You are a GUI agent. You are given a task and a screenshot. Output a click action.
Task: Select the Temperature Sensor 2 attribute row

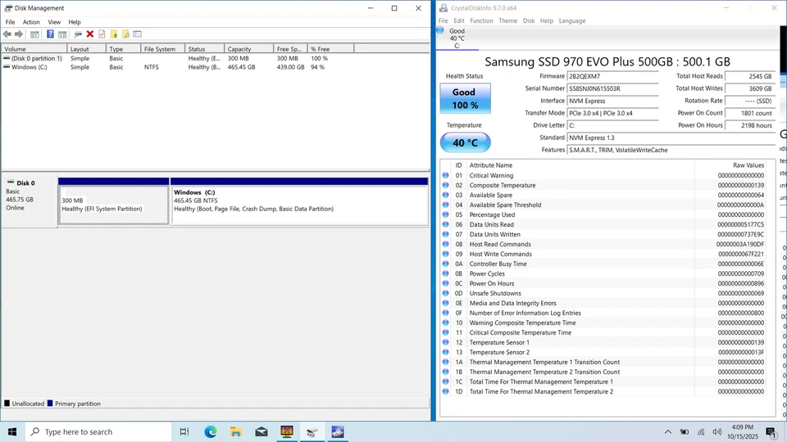[x=604, y=352]
